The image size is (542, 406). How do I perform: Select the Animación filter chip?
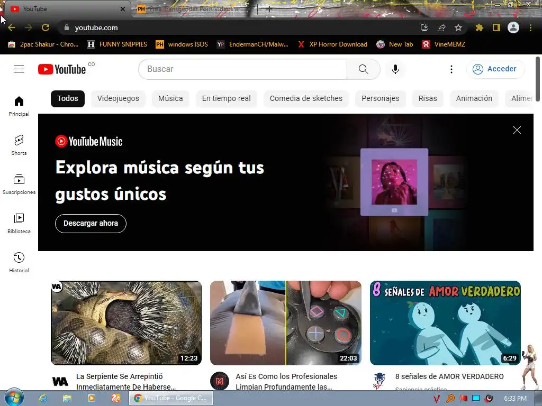(x=474, y=98)
